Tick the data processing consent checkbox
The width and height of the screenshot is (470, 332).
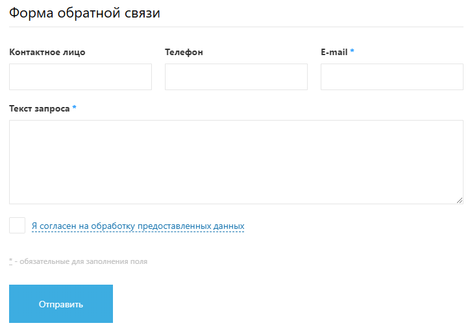[18, 226]
